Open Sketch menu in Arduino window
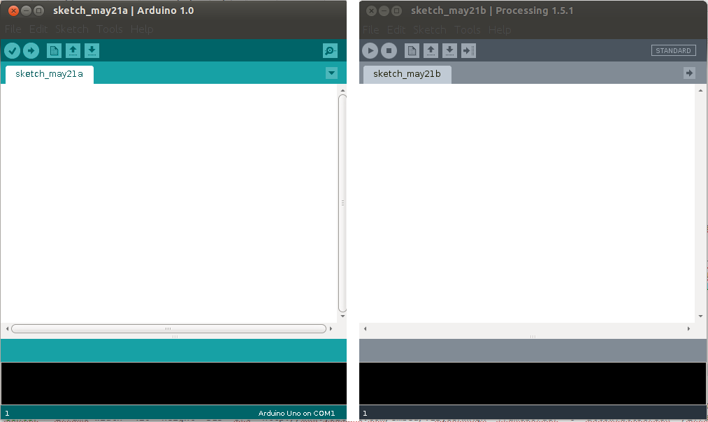Viewport: 708px width, 422px height. pyautogui.click(x=72, y=29)
